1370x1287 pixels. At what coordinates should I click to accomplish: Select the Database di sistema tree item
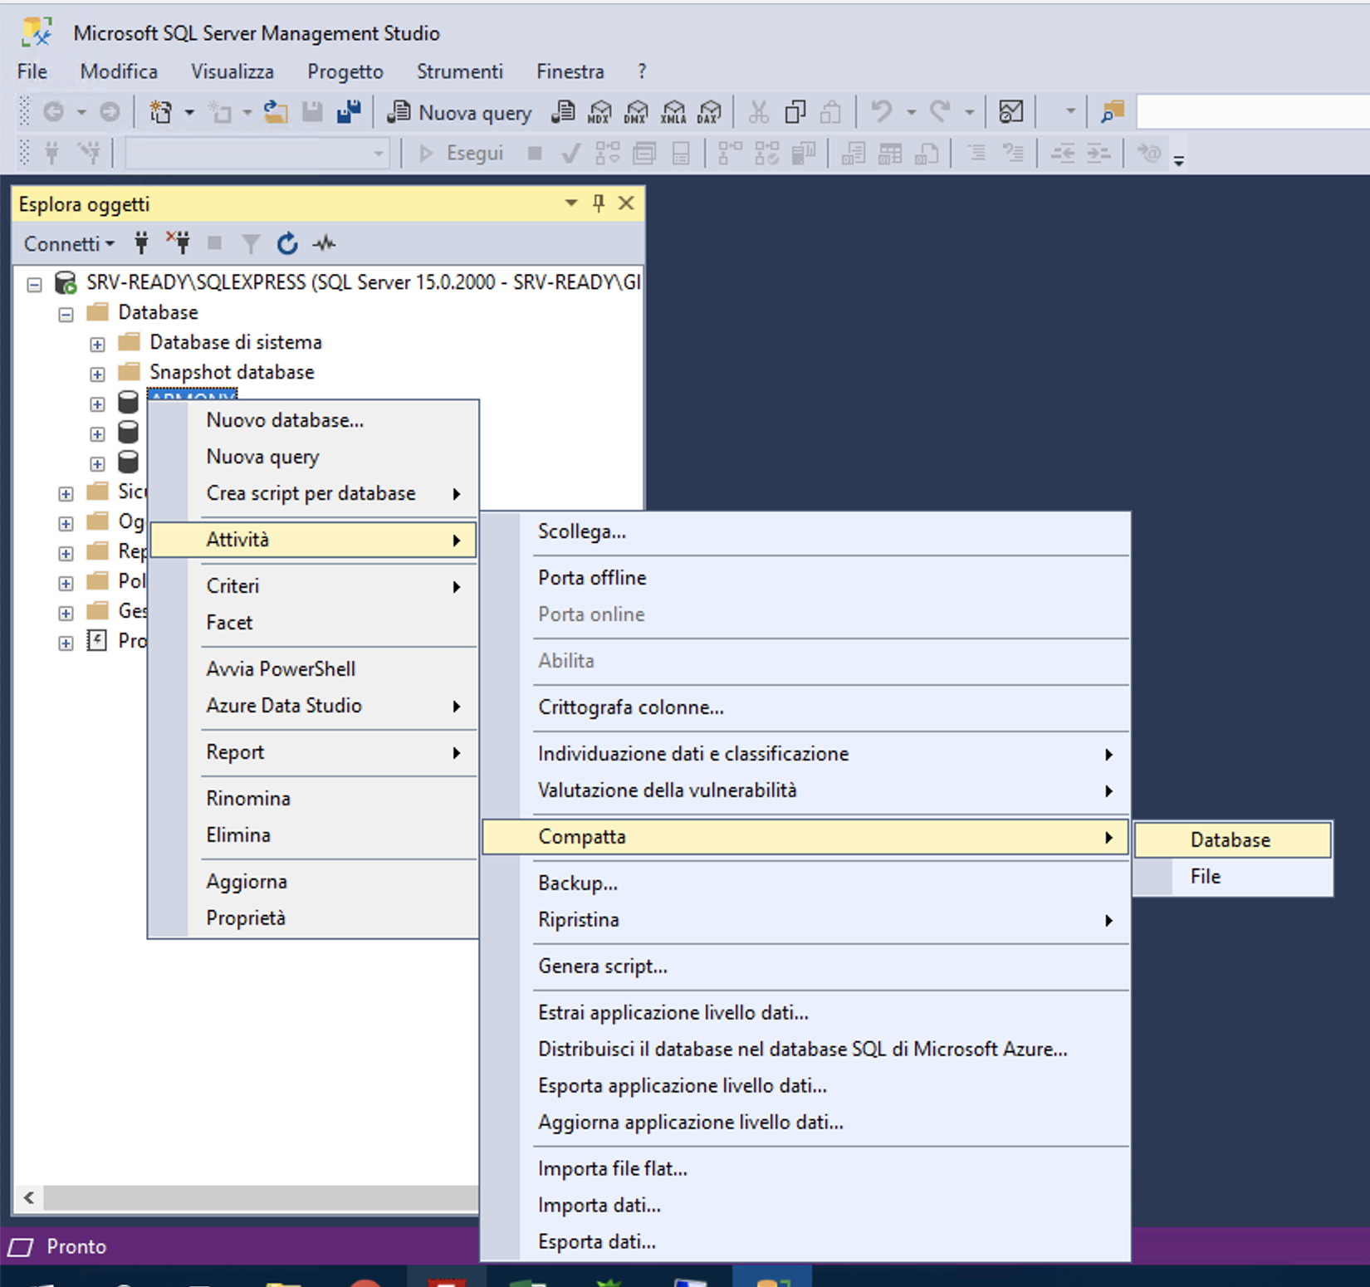236,342
